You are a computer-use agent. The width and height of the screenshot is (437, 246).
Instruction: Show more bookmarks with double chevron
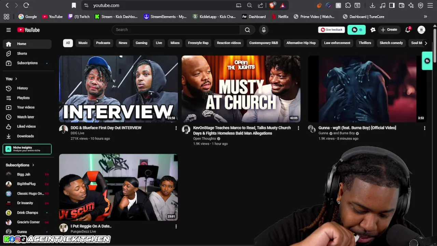(425, 16)
